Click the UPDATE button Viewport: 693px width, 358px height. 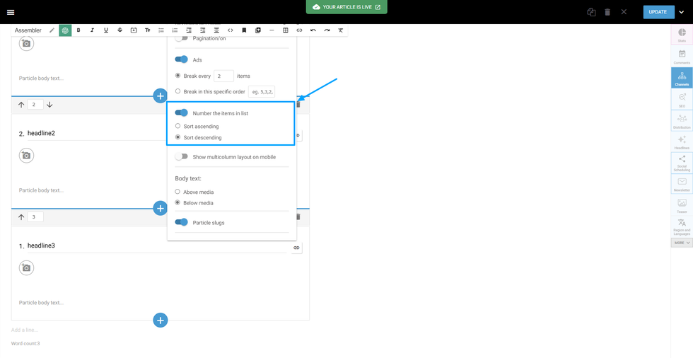(658, 12)
